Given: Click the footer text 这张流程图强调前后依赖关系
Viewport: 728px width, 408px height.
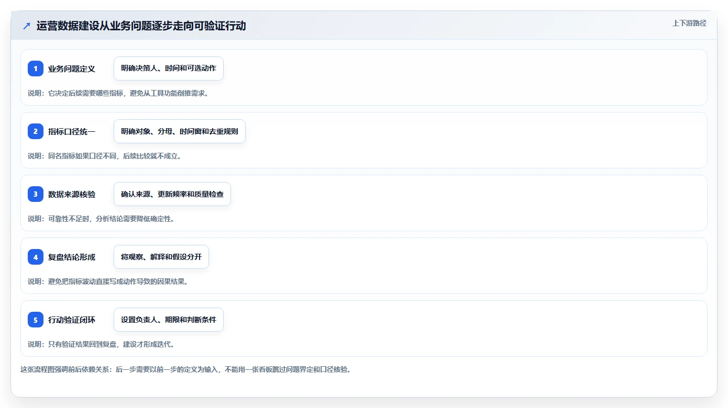Looking at the screenshot, I should pos(66,369).
